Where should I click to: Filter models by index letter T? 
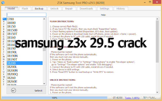coord(4,69)
